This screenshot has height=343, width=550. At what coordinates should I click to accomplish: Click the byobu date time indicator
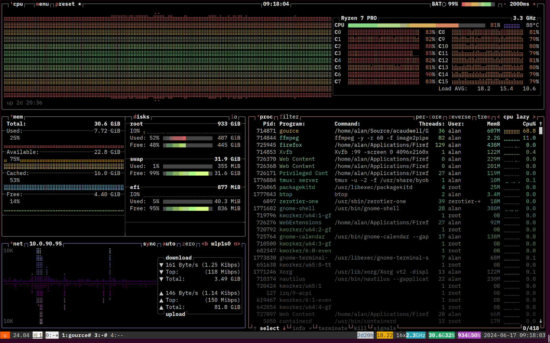pyautogui.click(x=515, y=335)
